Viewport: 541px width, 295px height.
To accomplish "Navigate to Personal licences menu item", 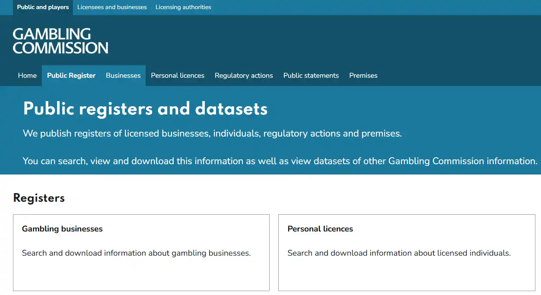I will 178,76.
